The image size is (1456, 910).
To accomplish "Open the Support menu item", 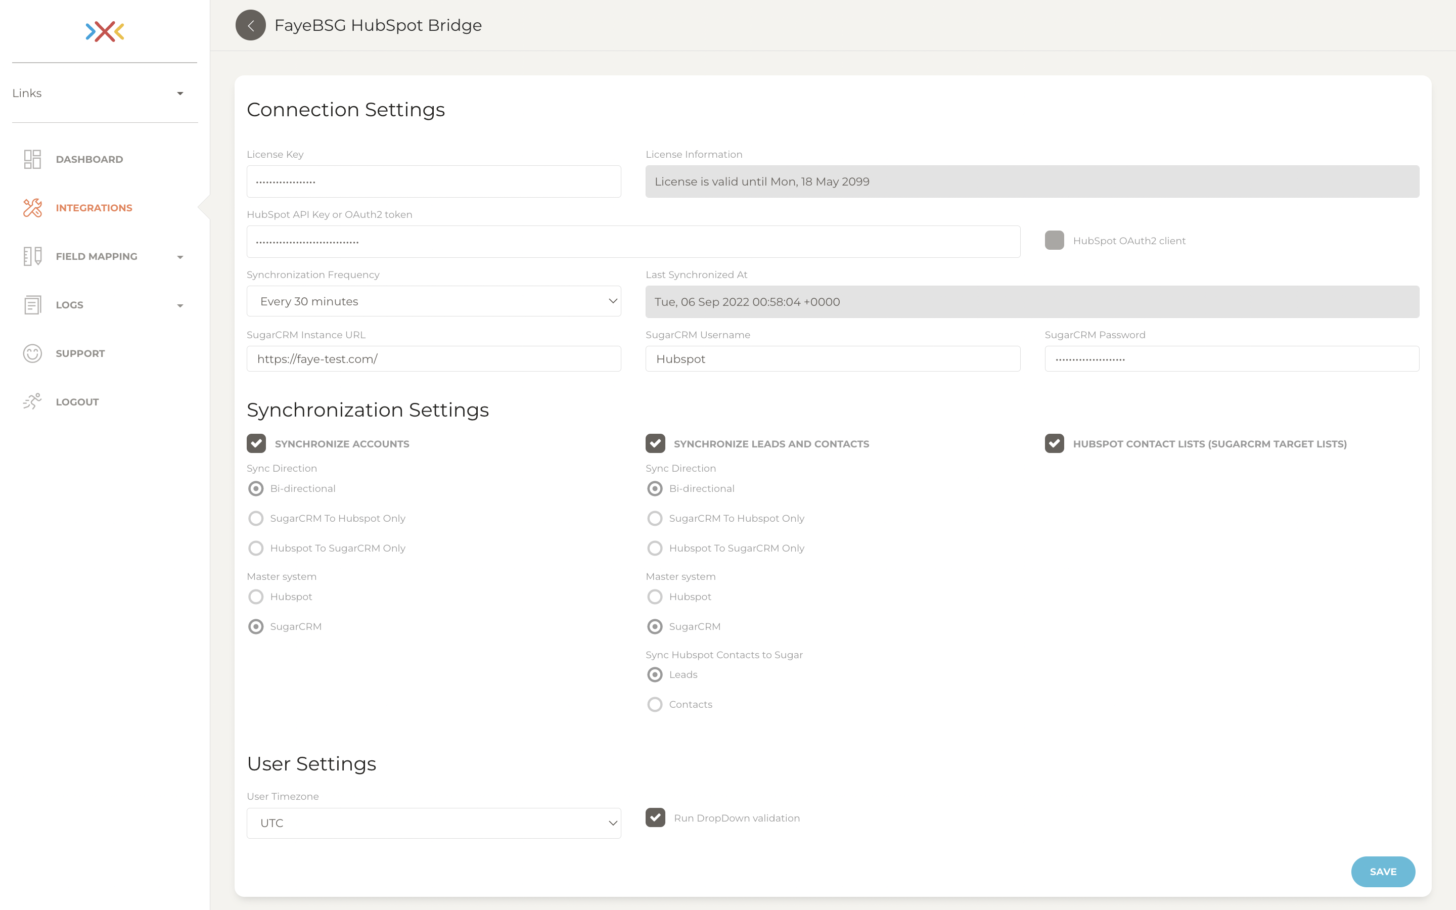I will click(x=80, y=353).
